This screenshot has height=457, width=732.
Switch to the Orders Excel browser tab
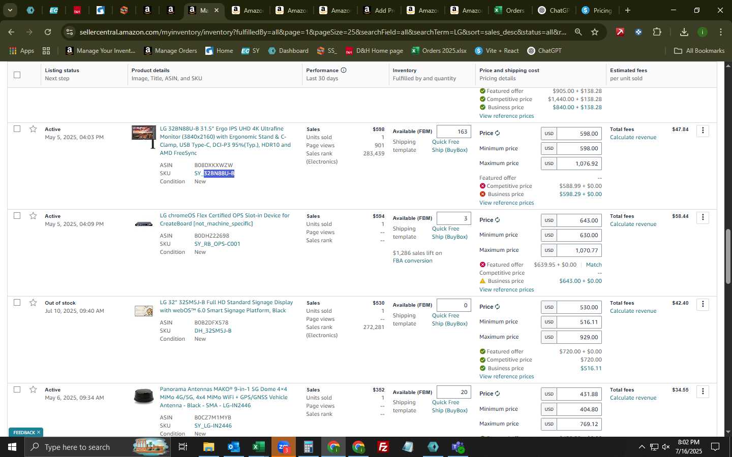509,10
